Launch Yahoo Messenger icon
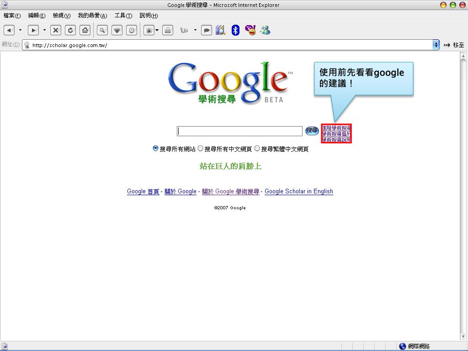468x351 pixels. coord(250,30)
